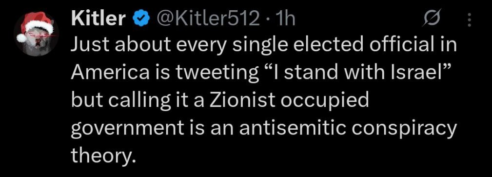
Task: Click the white pompom of the Santa hat
Action: click(21, 38)
